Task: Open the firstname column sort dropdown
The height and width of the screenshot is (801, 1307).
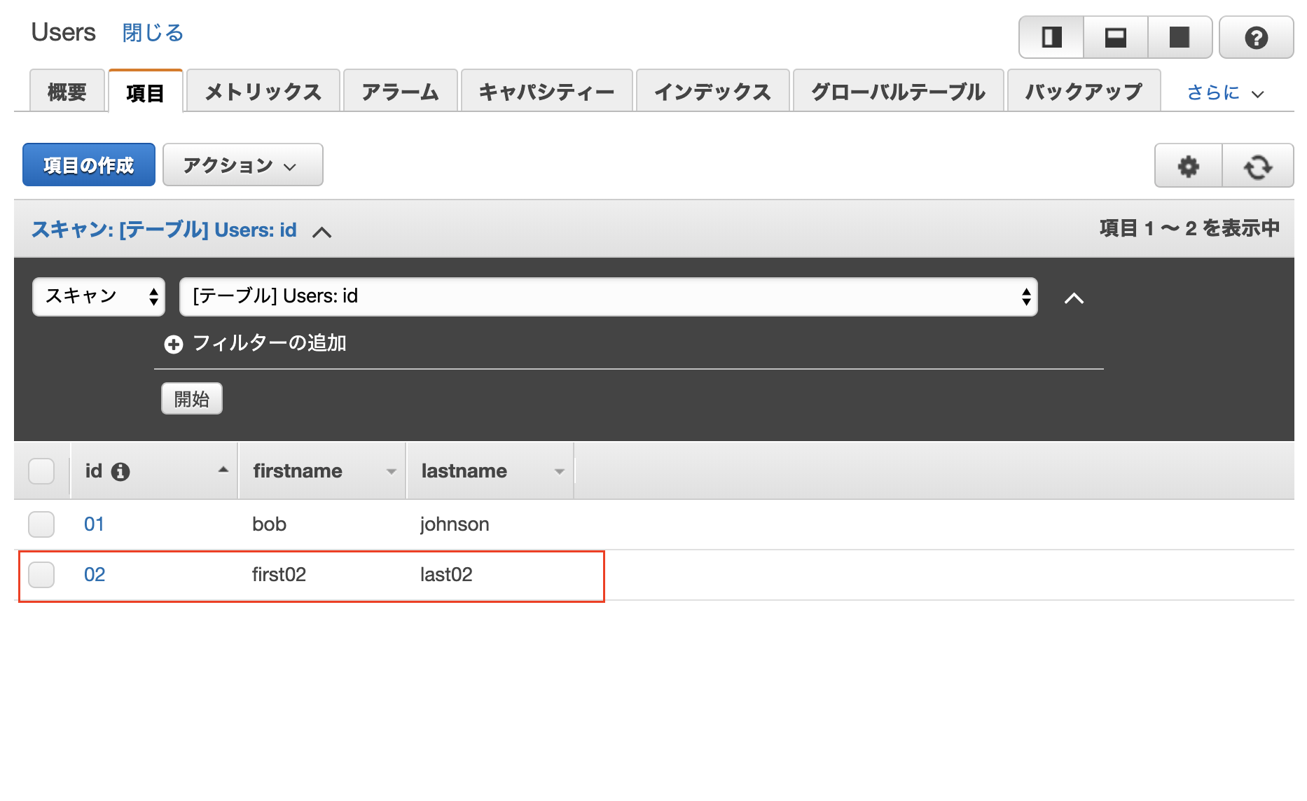Action: pyautogui.click(x=390, y=471)
